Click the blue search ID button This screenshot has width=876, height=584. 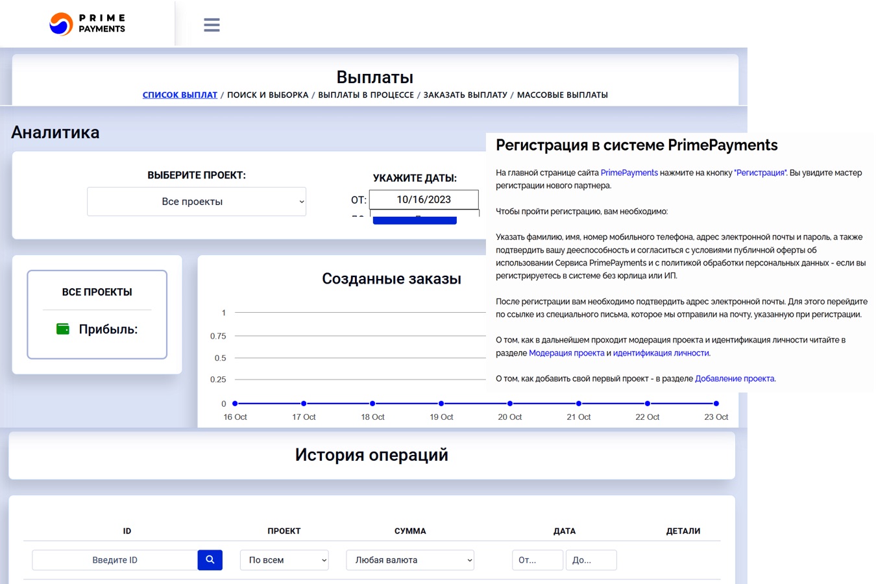coord(210,560)
